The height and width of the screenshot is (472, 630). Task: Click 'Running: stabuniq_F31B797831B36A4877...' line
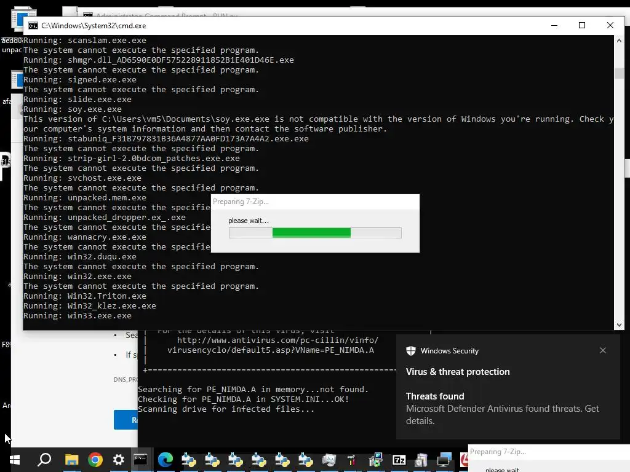(x=166, y=138)
